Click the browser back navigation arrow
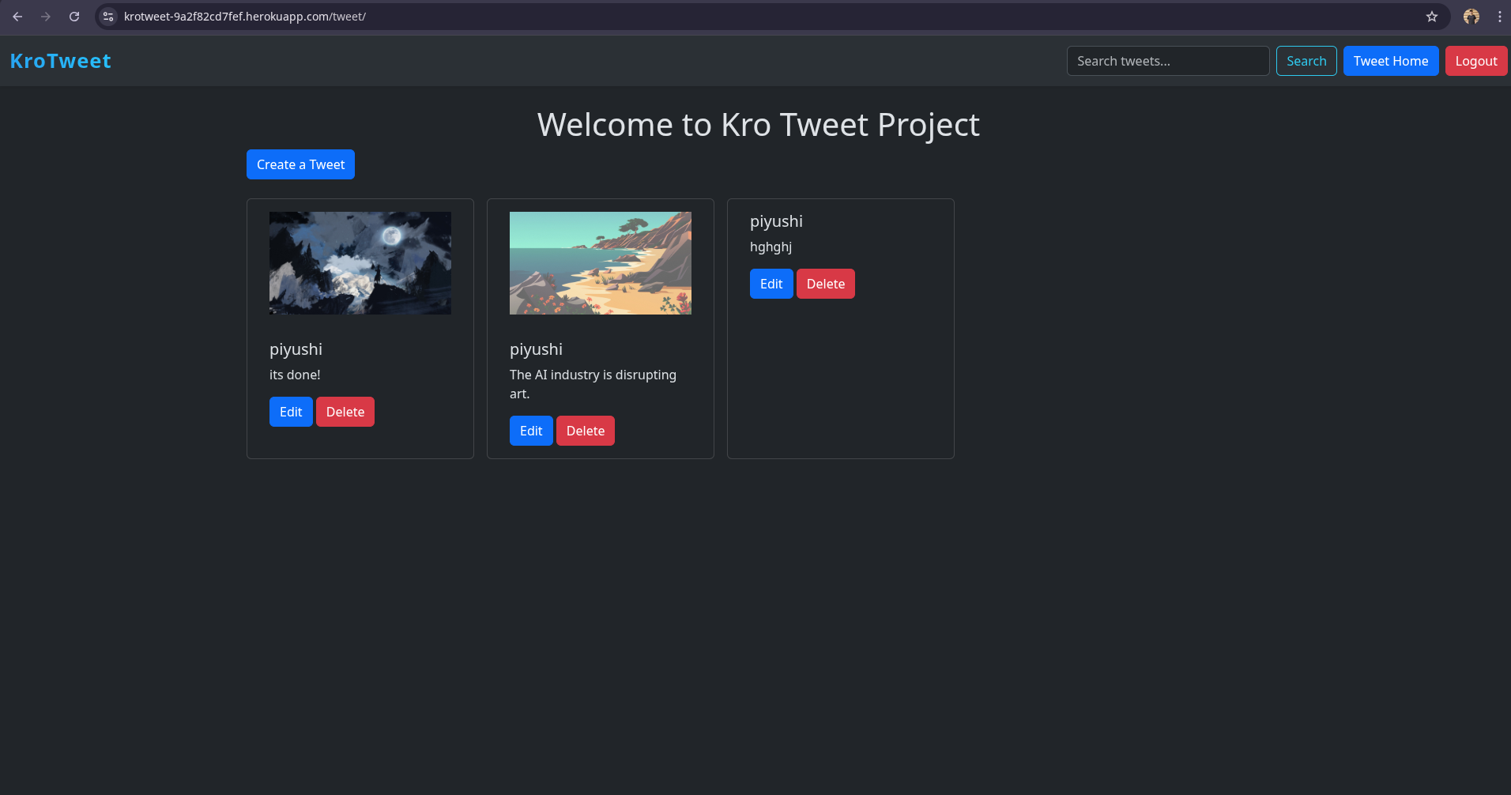The height and width of the screenshot is (795, 1511). (x=17, y=16)
